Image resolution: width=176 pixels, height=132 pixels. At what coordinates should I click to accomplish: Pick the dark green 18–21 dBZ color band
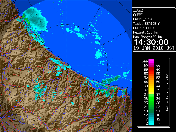tap(151, 111)
